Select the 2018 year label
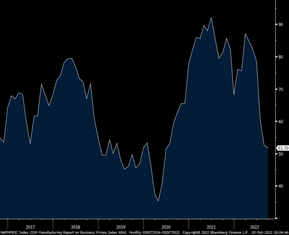Screen dimensions: 289x235 [76, 227]
